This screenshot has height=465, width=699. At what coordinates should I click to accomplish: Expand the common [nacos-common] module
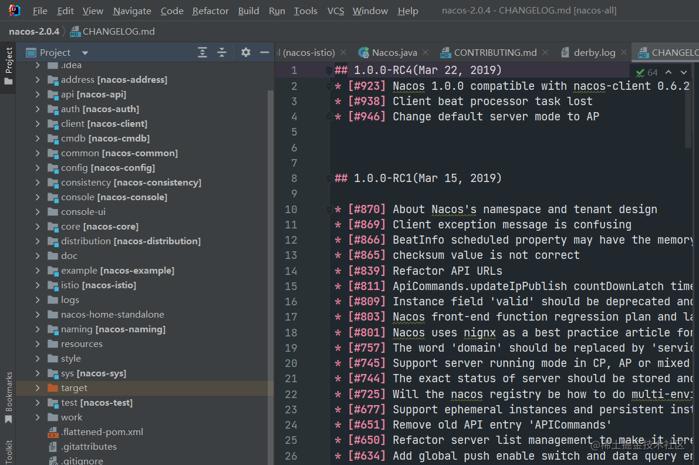[38, 153]
